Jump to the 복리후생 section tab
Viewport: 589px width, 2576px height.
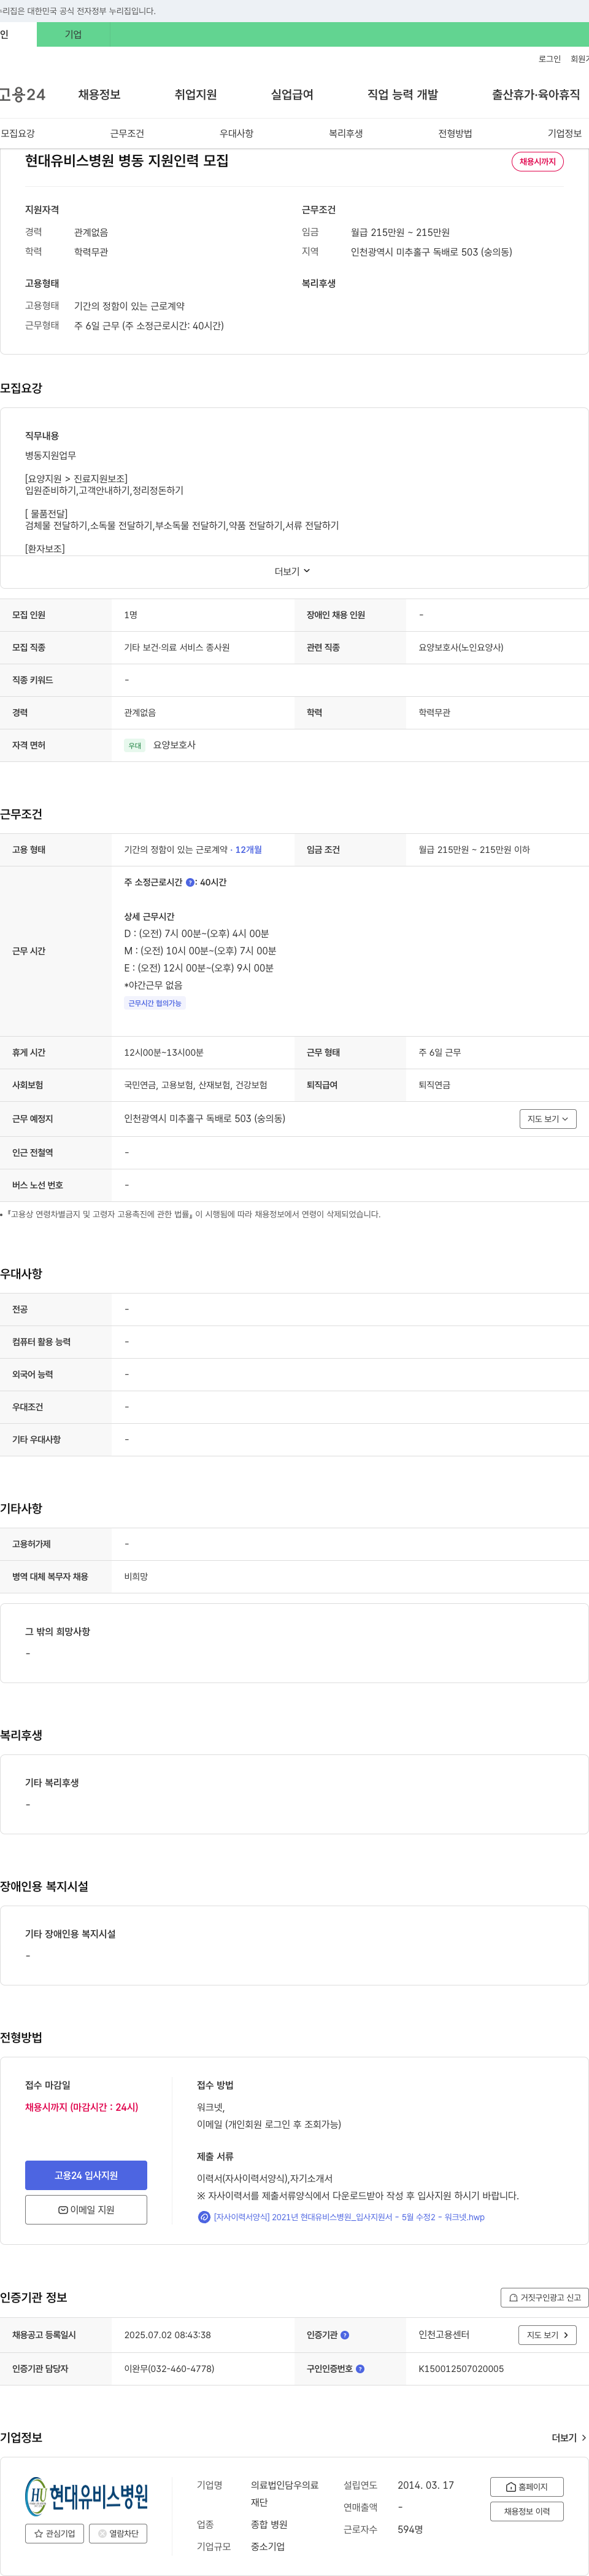coord(345,133)
